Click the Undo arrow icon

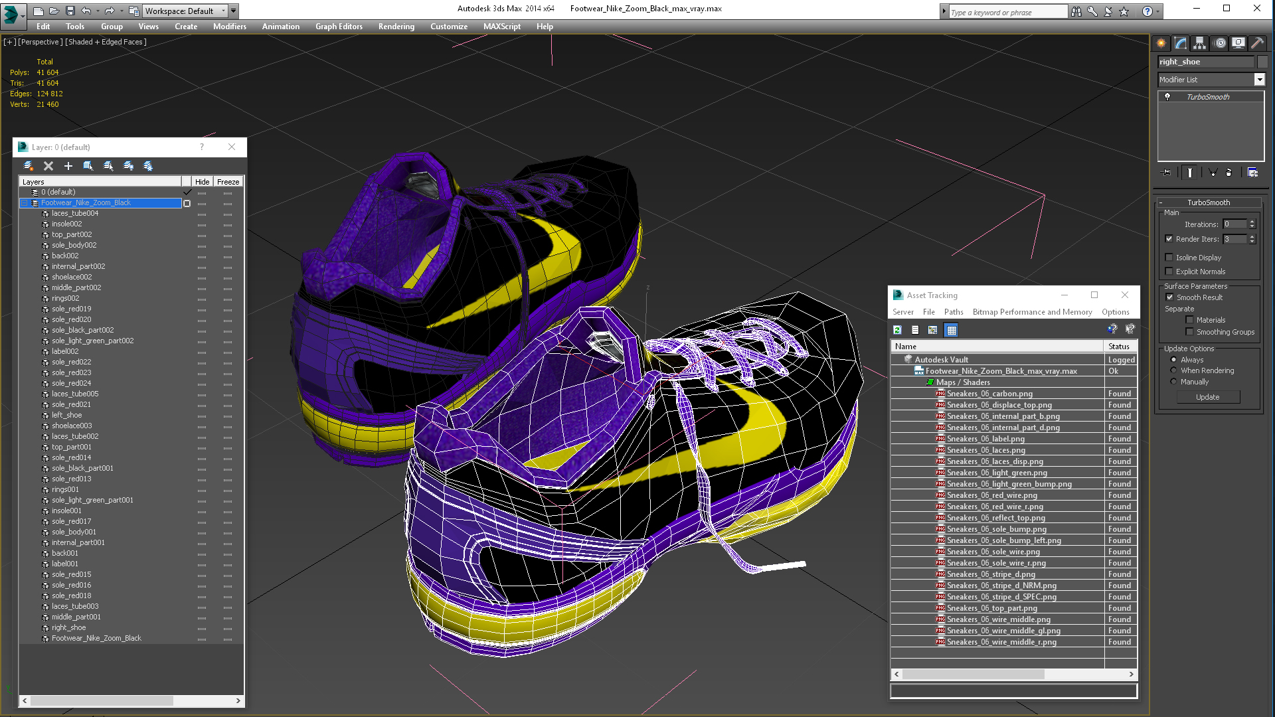86,11
